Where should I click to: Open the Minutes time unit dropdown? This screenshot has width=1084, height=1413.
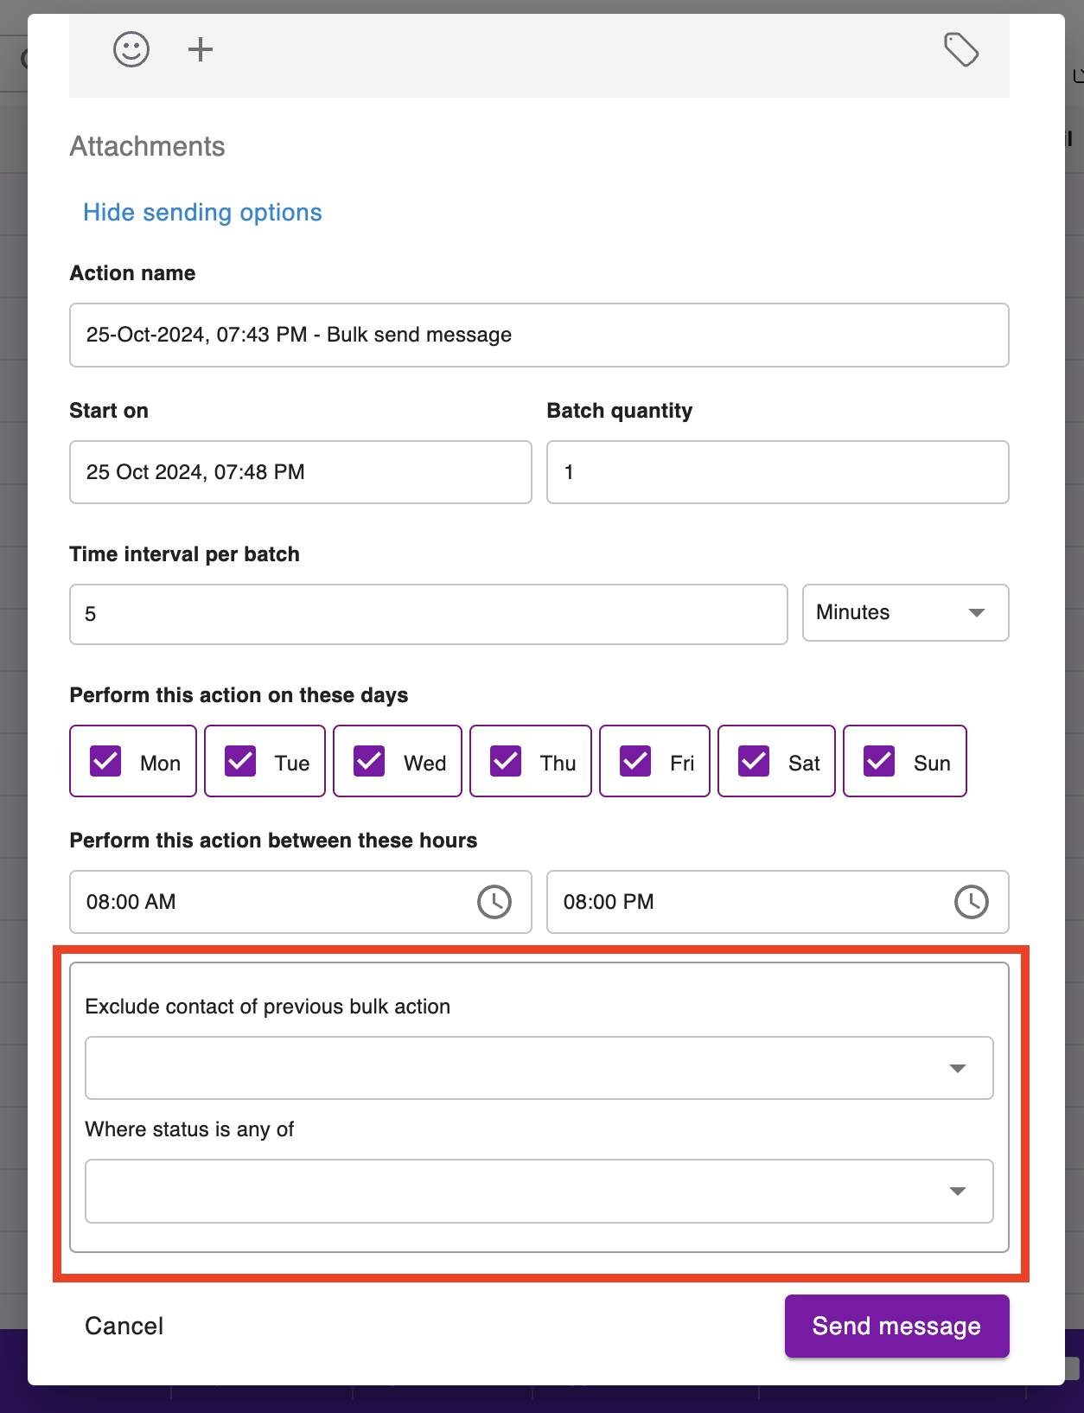[905, 612]
